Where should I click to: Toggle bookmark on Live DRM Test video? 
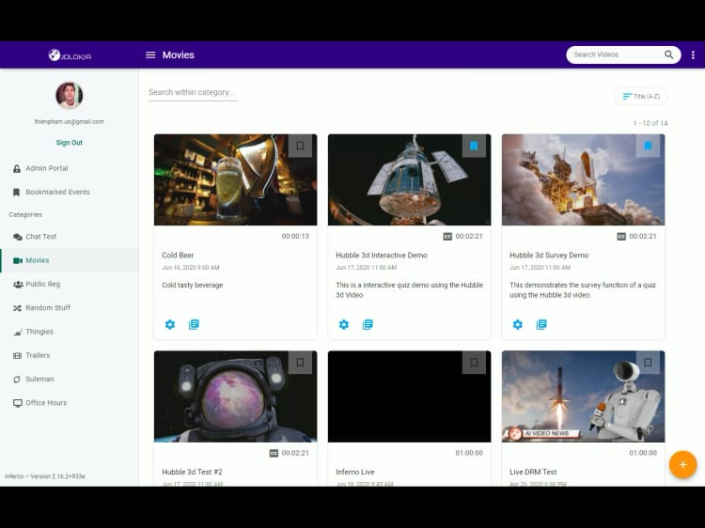coord(648,363)
